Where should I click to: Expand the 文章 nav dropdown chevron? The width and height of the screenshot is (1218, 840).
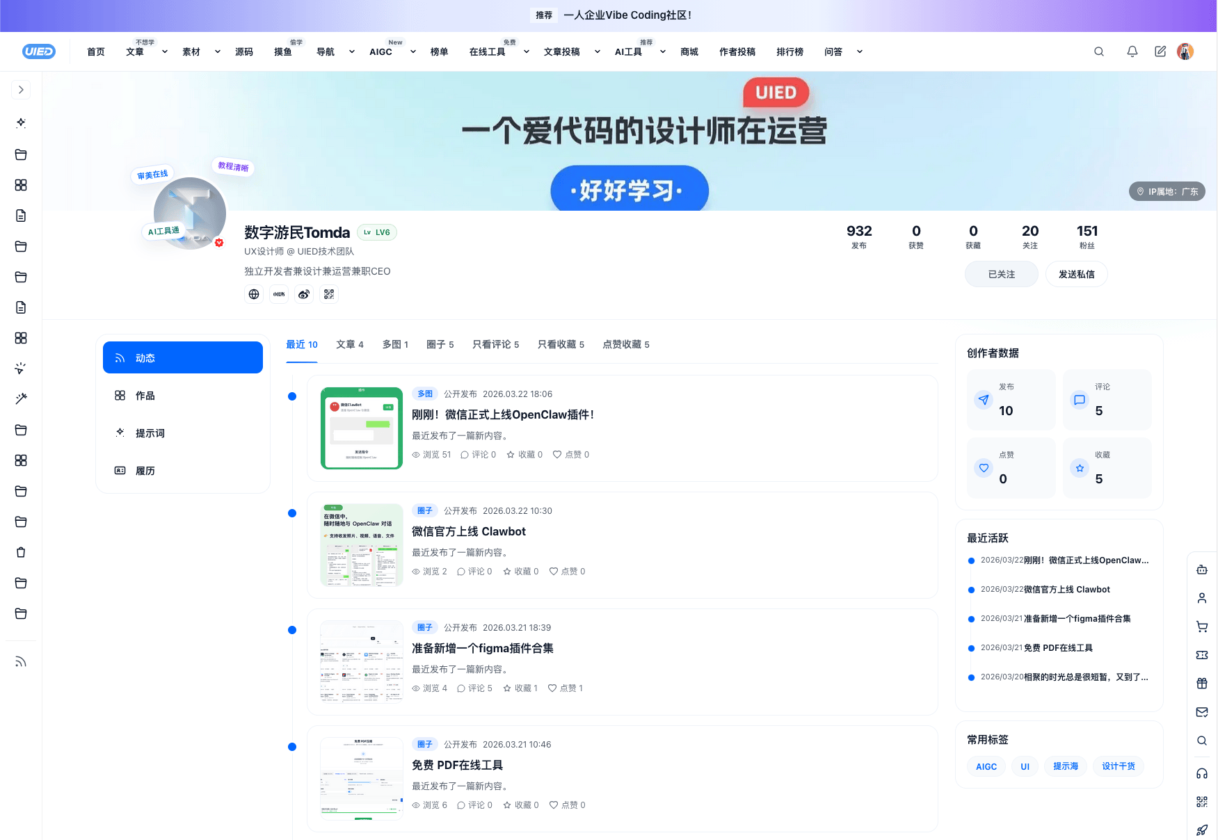coord(165,51)
